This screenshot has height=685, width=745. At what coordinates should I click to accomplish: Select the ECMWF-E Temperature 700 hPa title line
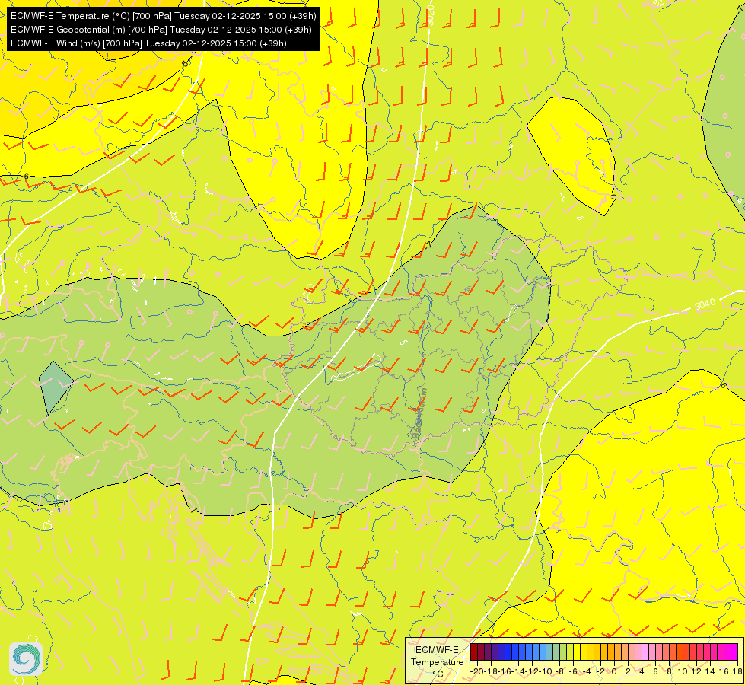(x=163, y=16)
